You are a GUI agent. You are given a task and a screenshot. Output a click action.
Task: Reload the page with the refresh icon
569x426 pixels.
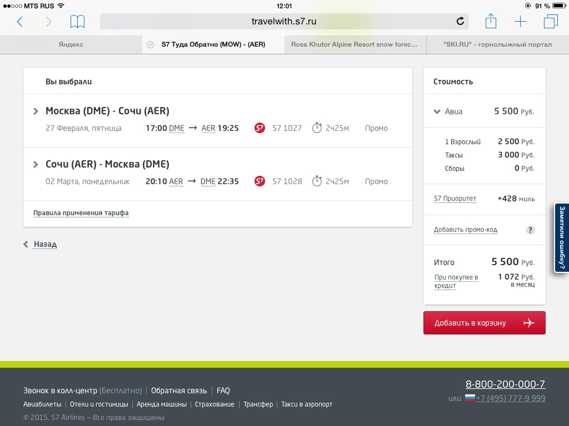460,22
